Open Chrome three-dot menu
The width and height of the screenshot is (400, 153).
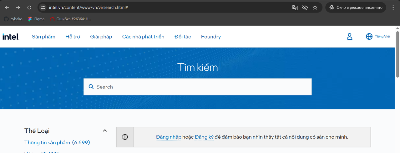coord(393,8)
